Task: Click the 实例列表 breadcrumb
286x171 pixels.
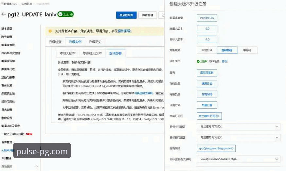Action: [27, 4]
